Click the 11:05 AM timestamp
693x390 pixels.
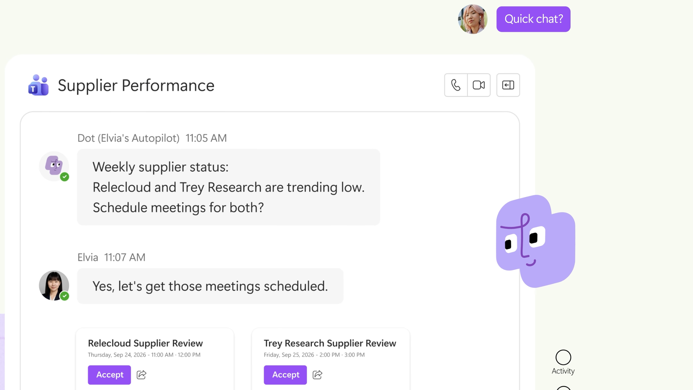tap(206, 138)
